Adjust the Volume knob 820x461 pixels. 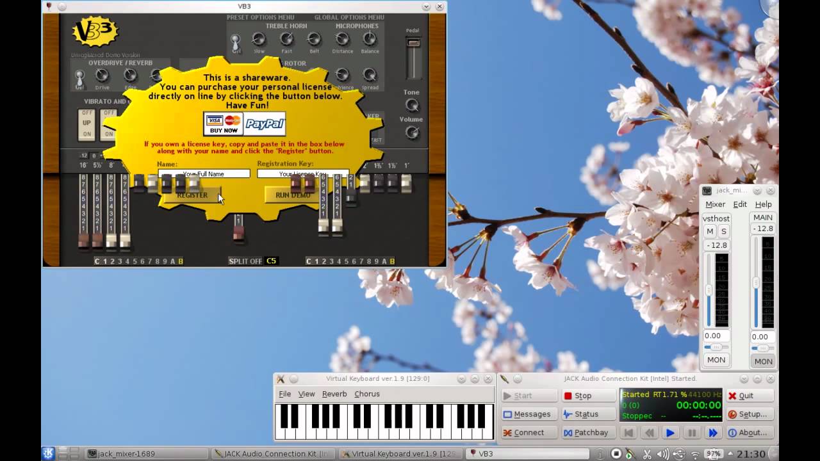click(412, 133)
